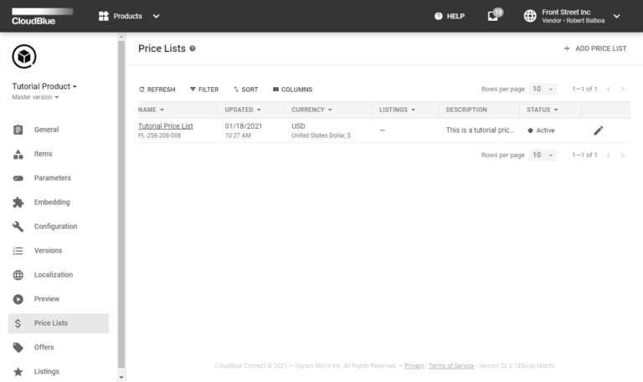Image resolution: width=643 pixels, height=382 pixels.
Task: Open the SORT options
Action: (245, 89)
